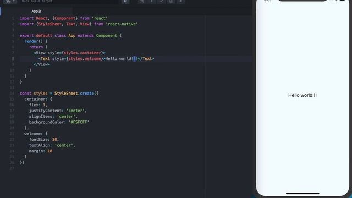Click the 'container:' style key
This screenshot has width=352, height=198.
(x=36, y=99)
